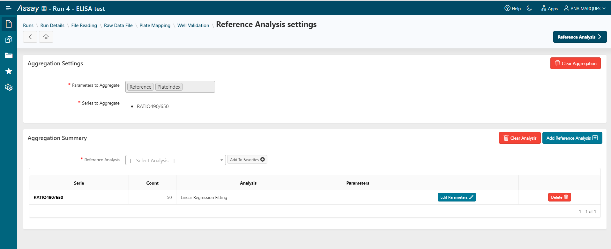The width and height of the screenshot is (611, 249).
Task: Open the Apps menu
Action: (x=549, y=9)
